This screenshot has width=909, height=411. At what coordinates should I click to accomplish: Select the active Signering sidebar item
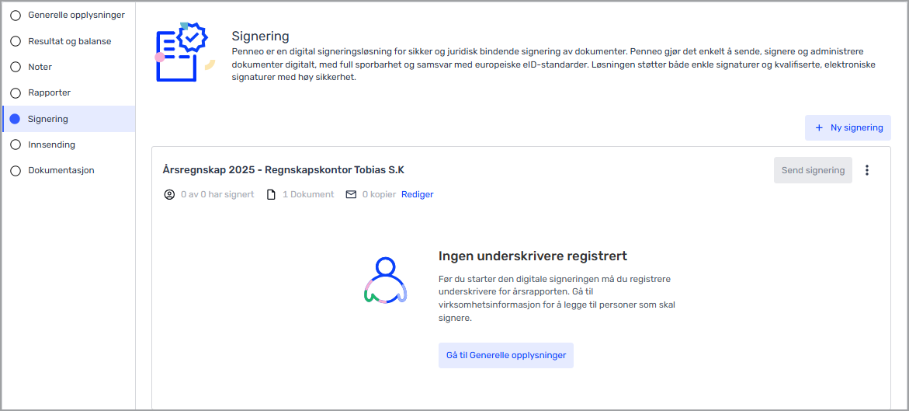pyautogui.click(x=48, y=119)
